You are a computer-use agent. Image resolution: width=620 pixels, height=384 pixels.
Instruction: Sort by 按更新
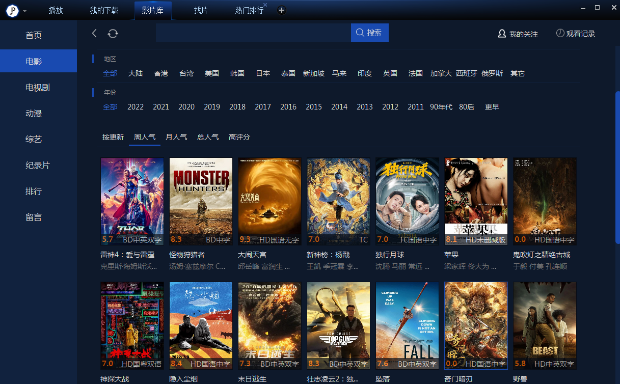click(x=113, y=137)
